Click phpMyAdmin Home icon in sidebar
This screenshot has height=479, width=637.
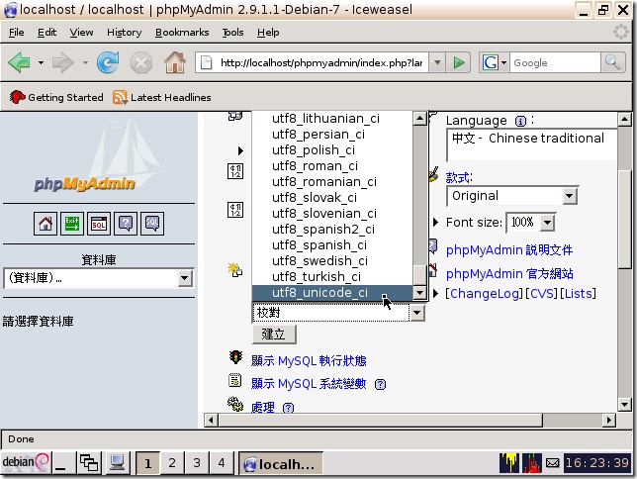click(45, 224)
